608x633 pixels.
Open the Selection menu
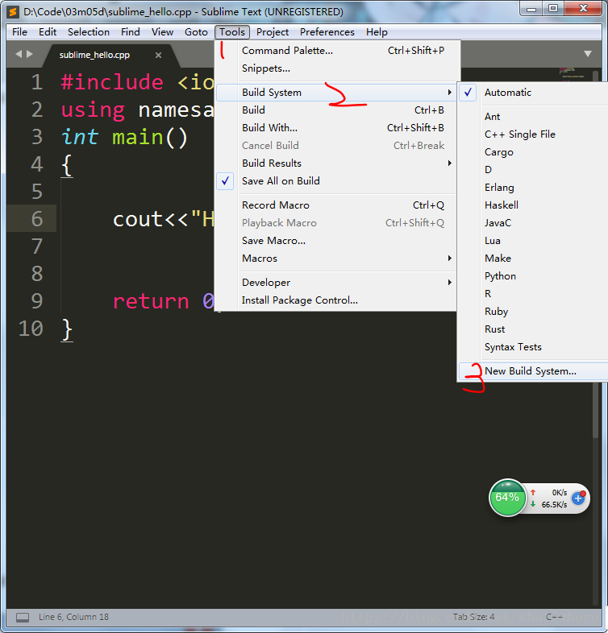89,32
